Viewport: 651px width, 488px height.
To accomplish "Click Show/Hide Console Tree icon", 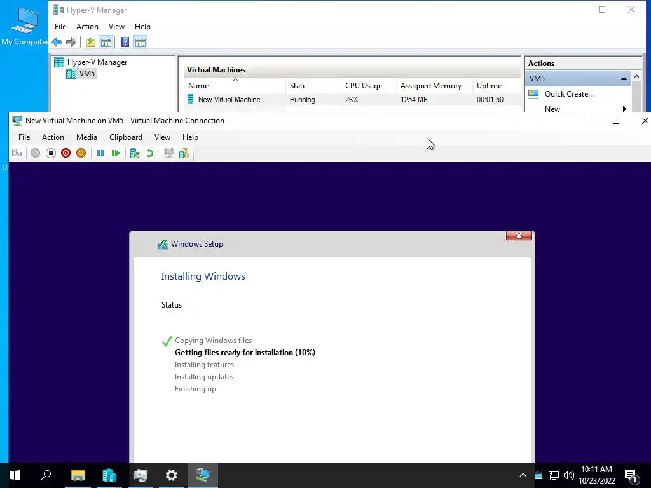I will [x=106, y=43].
